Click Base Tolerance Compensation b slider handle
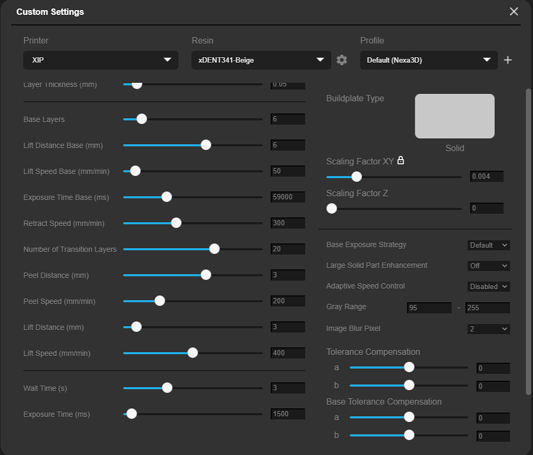The width and height of the screenshot is (533, 455). point(409,435)
